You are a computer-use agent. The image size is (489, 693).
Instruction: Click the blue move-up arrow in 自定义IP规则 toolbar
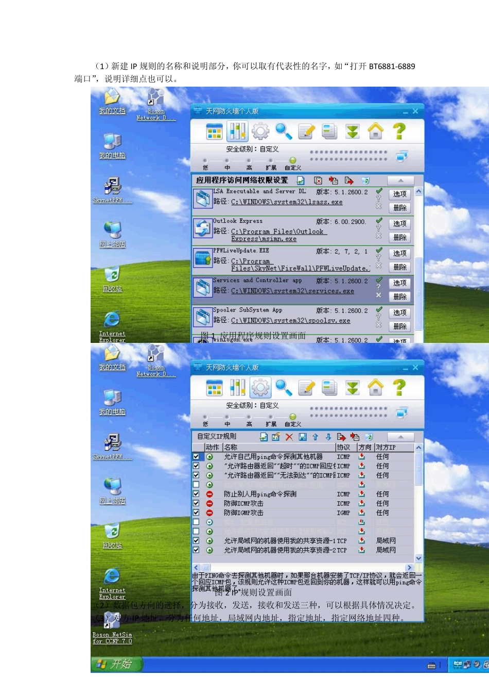click(316, 437)
